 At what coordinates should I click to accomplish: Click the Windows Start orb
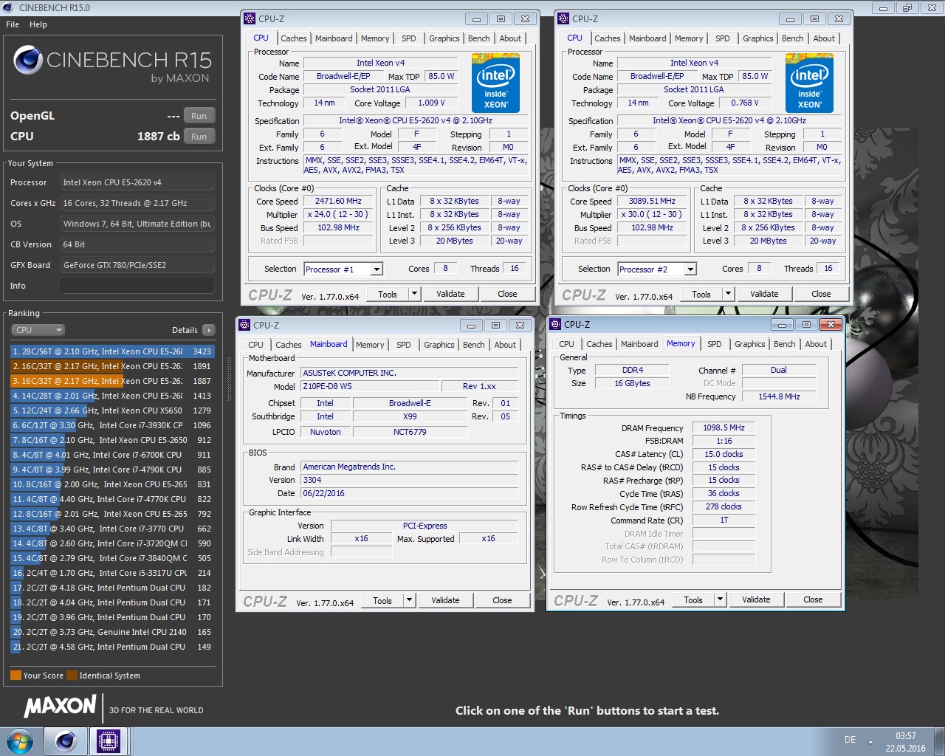pos(19,741)
